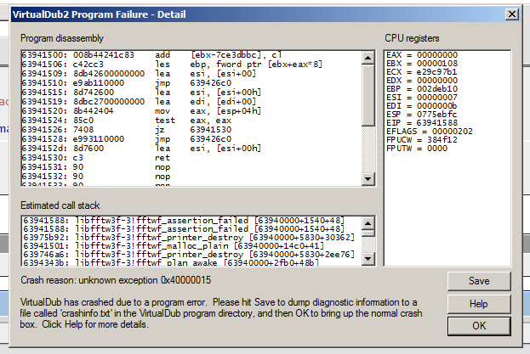Click the Estimated call stack label
The width and height of the screenshot is (530, 354).
coord(60,205)
